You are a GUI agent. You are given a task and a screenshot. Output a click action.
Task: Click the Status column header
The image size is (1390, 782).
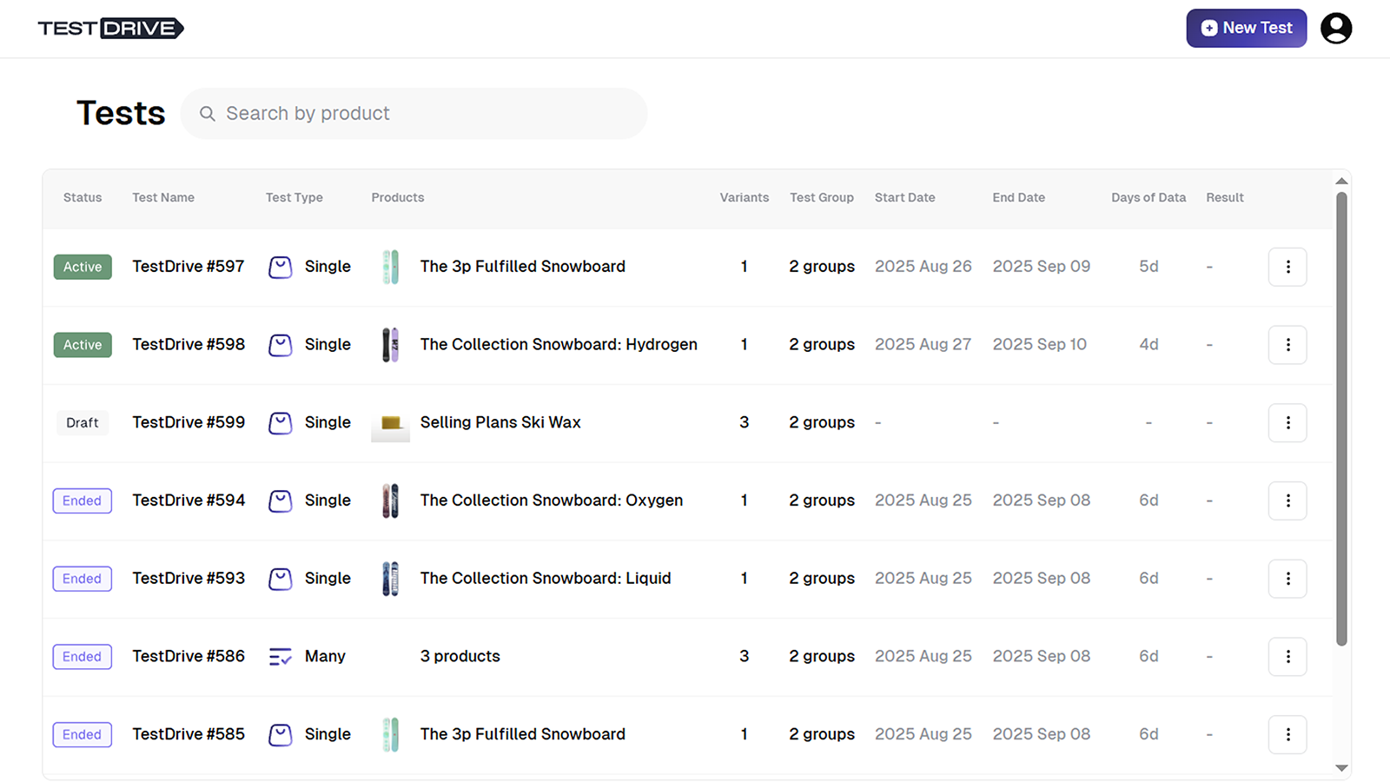point(83,197)
